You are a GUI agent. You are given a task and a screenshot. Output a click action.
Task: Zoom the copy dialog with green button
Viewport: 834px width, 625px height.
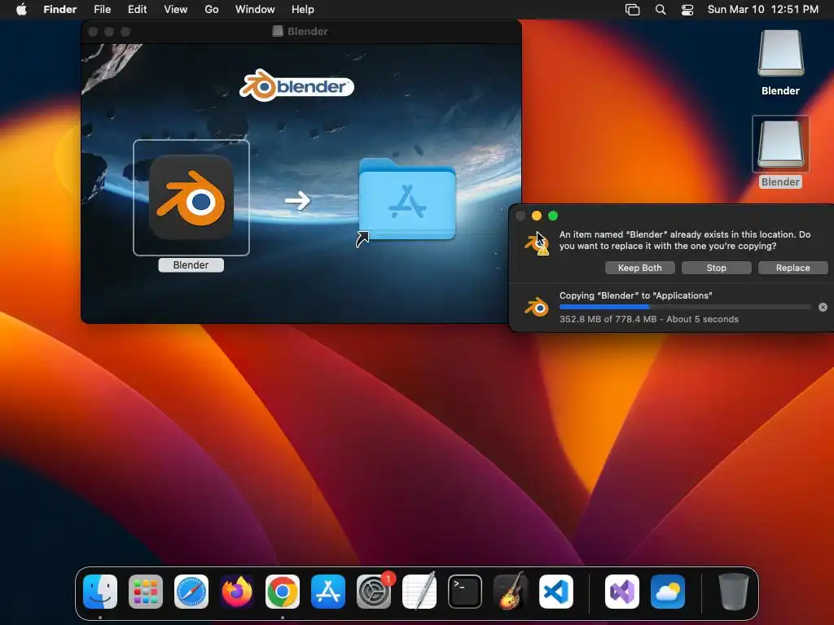(553, 216)
